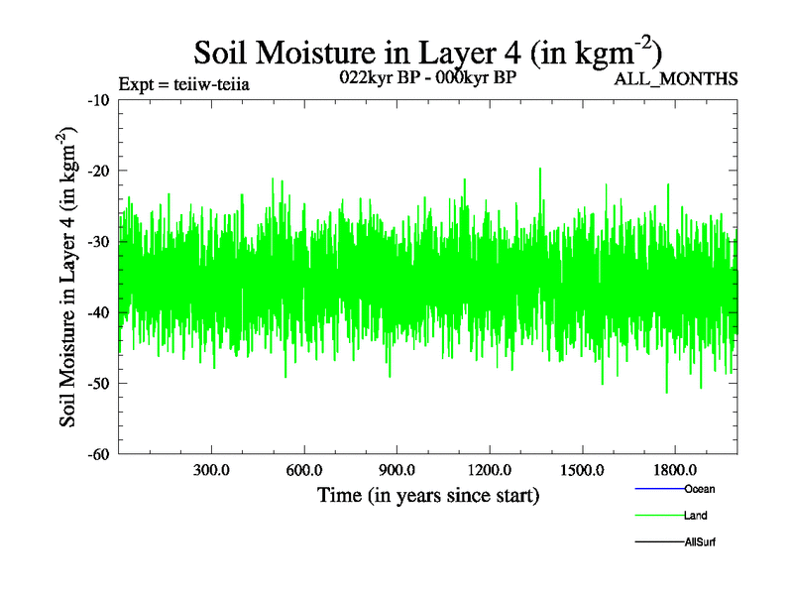793x595 pixels.
Task: Click the -60 y-axis tick label
Action: [99, 454]
